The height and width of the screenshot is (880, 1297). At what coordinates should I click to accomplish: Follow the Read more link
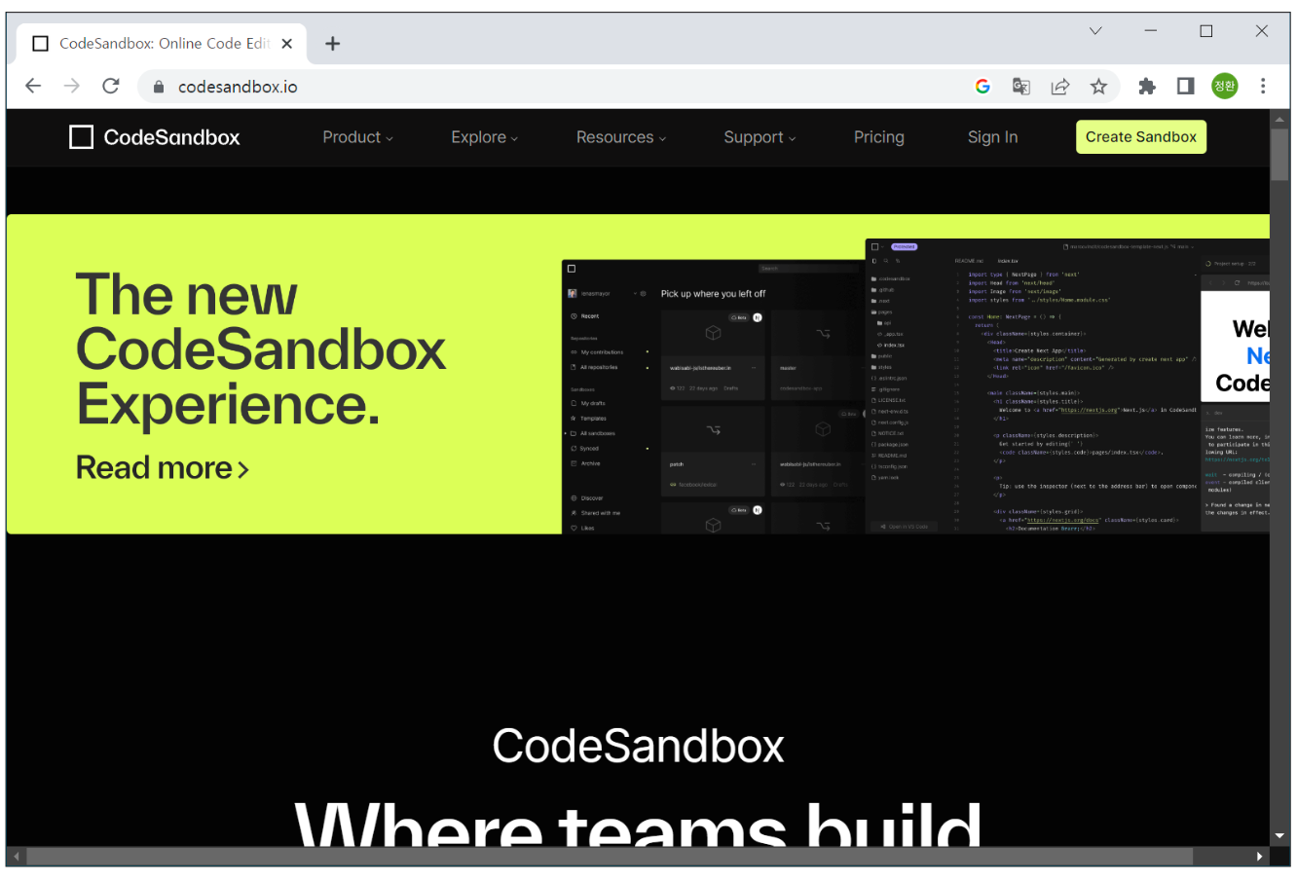coord(163,468)
